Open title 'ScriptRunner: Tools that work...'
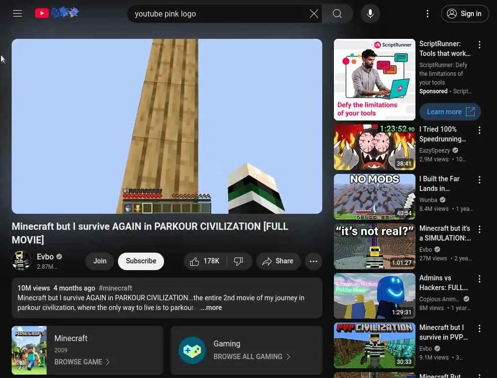Screen dimensions: 497x378 click(x=445, y=49)
